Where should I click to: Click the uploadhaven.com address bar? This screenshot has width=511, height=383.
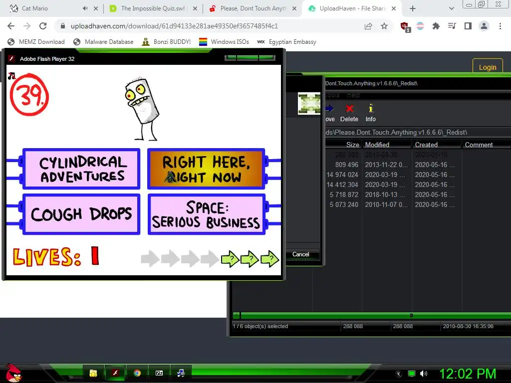click(209, 26)
